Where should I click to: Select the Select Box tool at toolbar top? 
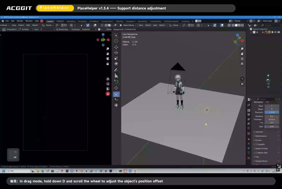pyautogui.click(x=116, y=35)
